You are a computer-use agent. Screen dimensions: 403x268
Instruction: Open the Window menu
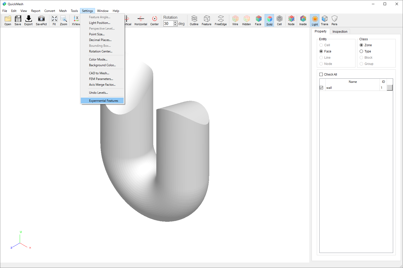coord(103,11)
